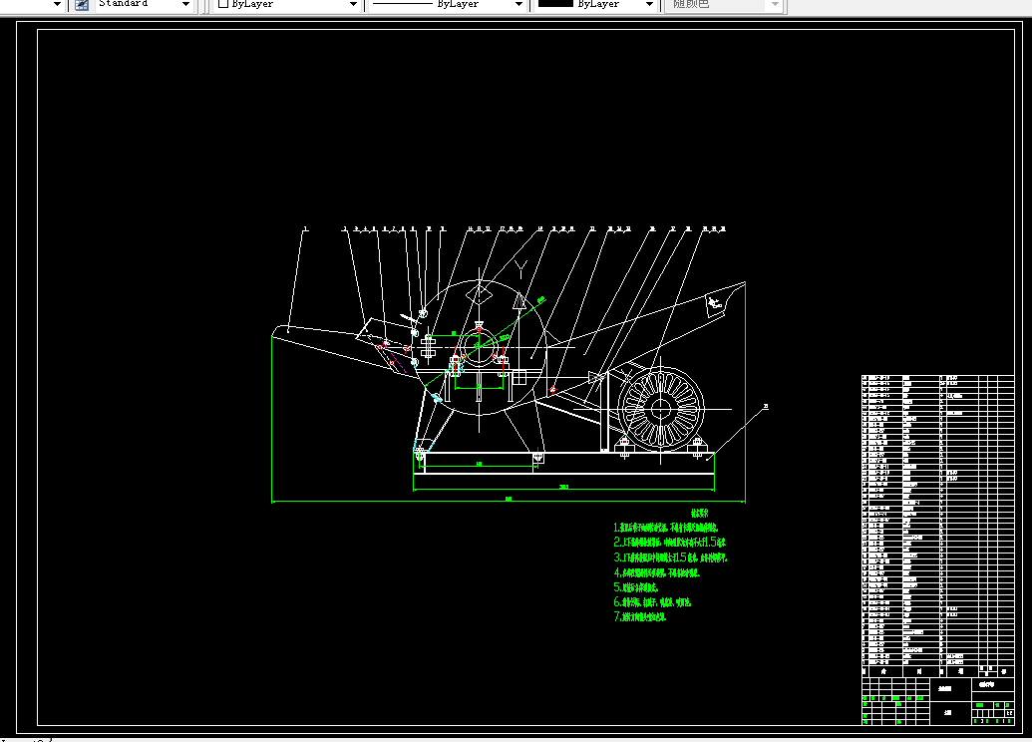Screen dimensions: 1032x742
Task: Click the table style icon in toolbar
Action: pos(82,5)
